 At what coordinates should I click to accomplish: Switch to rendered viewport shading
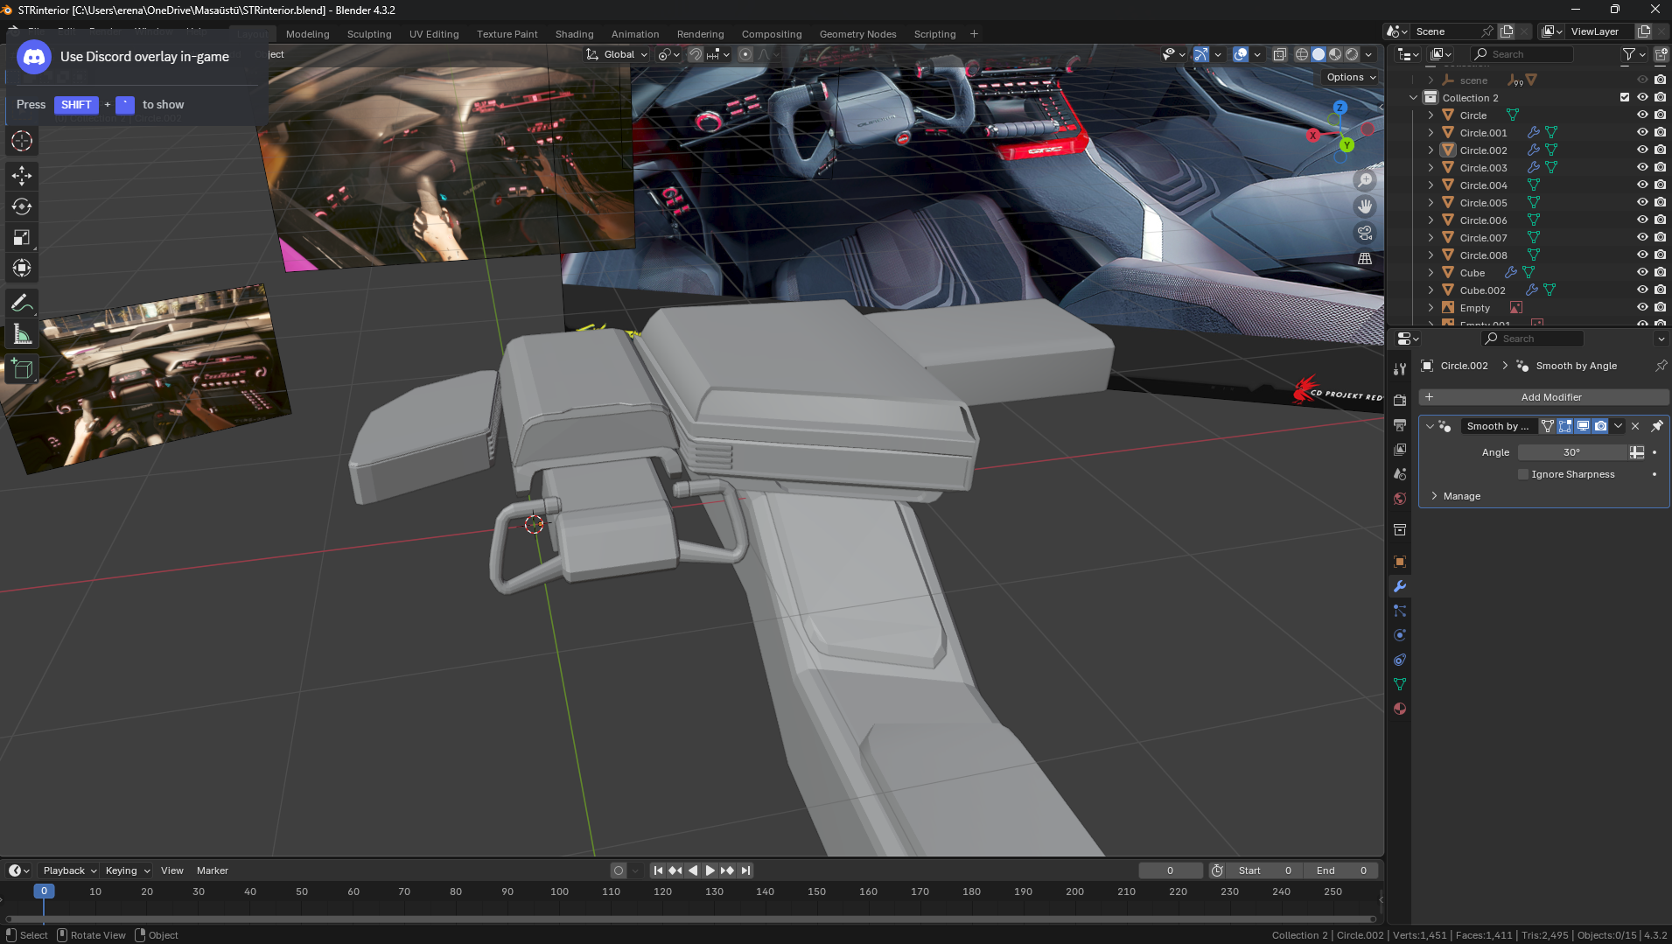click(1352, 54)
